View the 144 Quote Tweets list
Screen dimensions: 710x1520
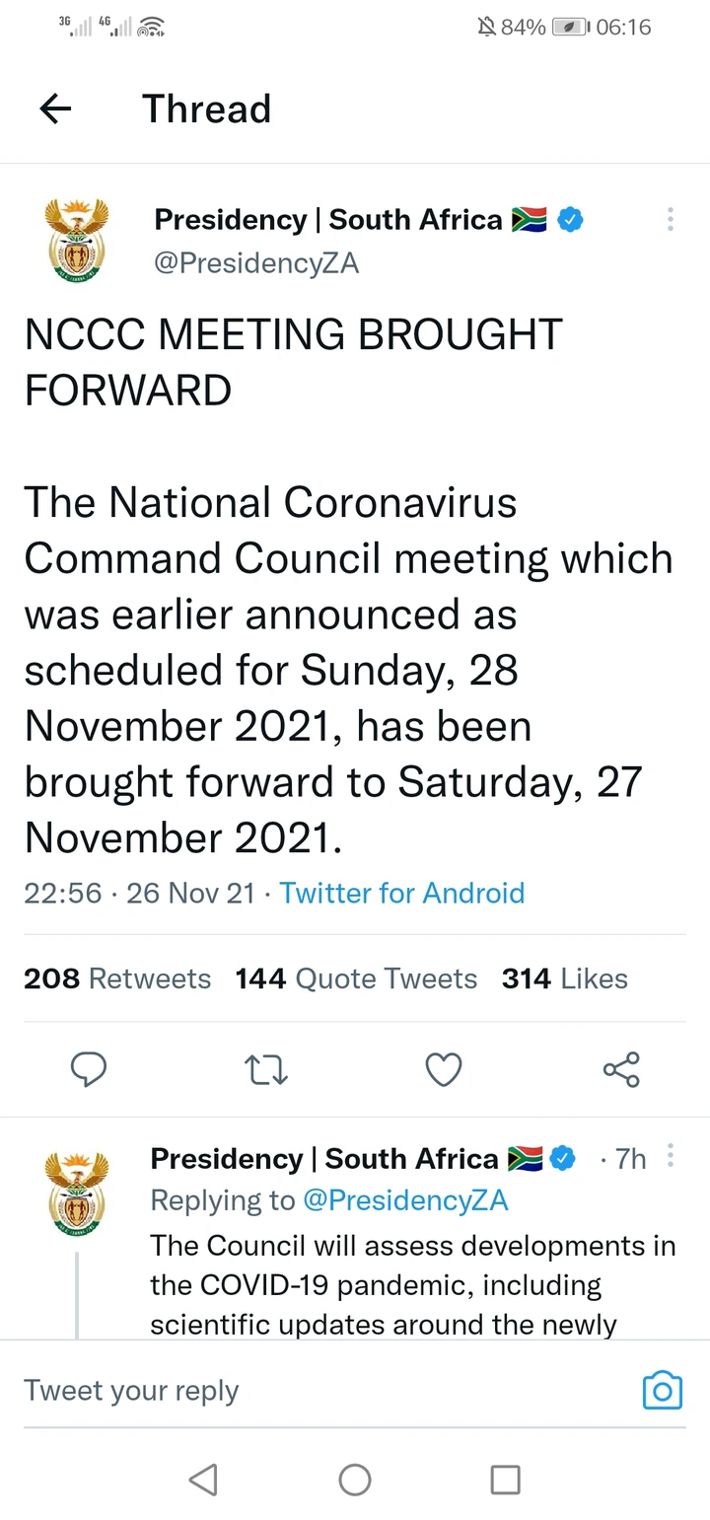coord(356,978)
